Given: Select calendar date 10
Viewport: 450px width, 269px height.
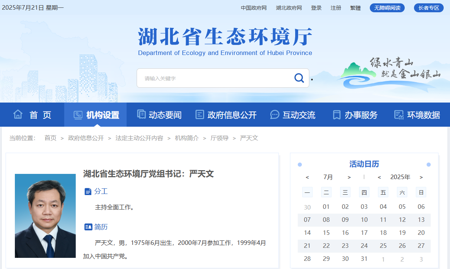Looking at the screenshot, I should [x=364, y=220].
